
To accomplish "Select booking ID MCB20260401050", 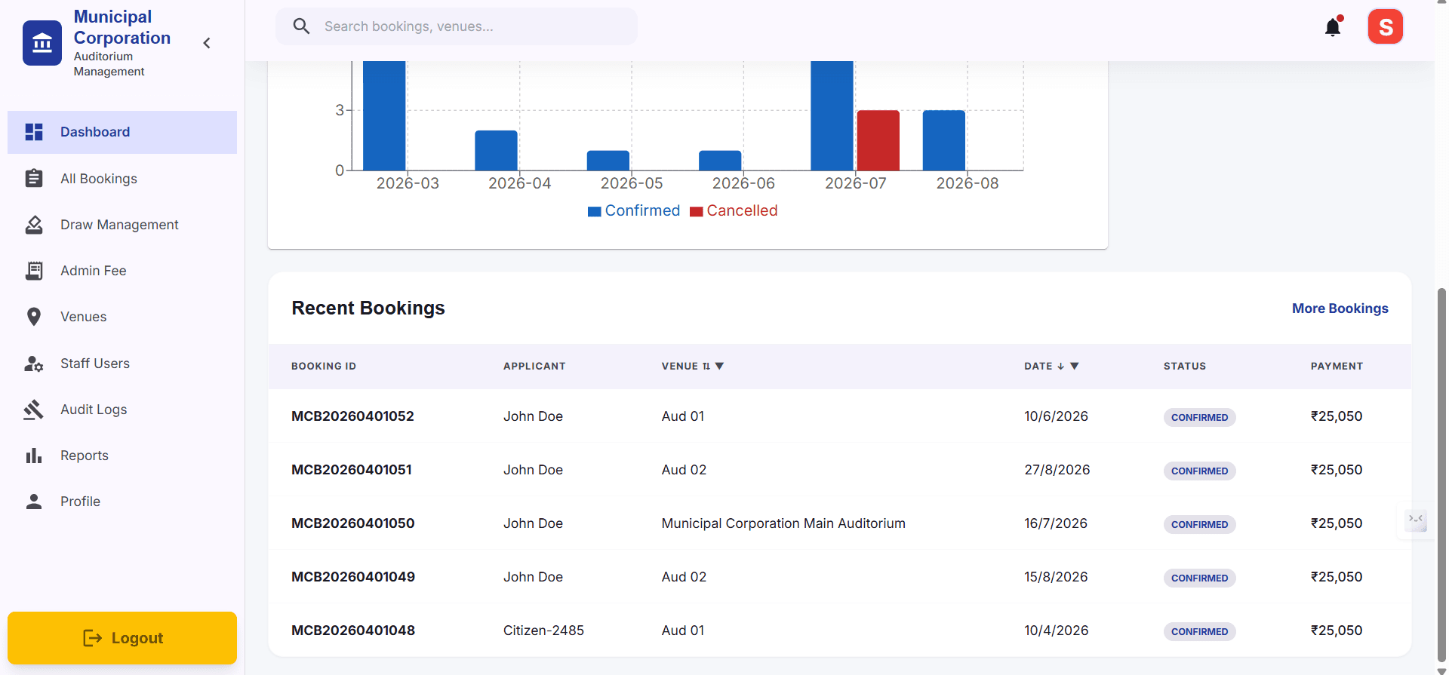I will tap(352, 523).
